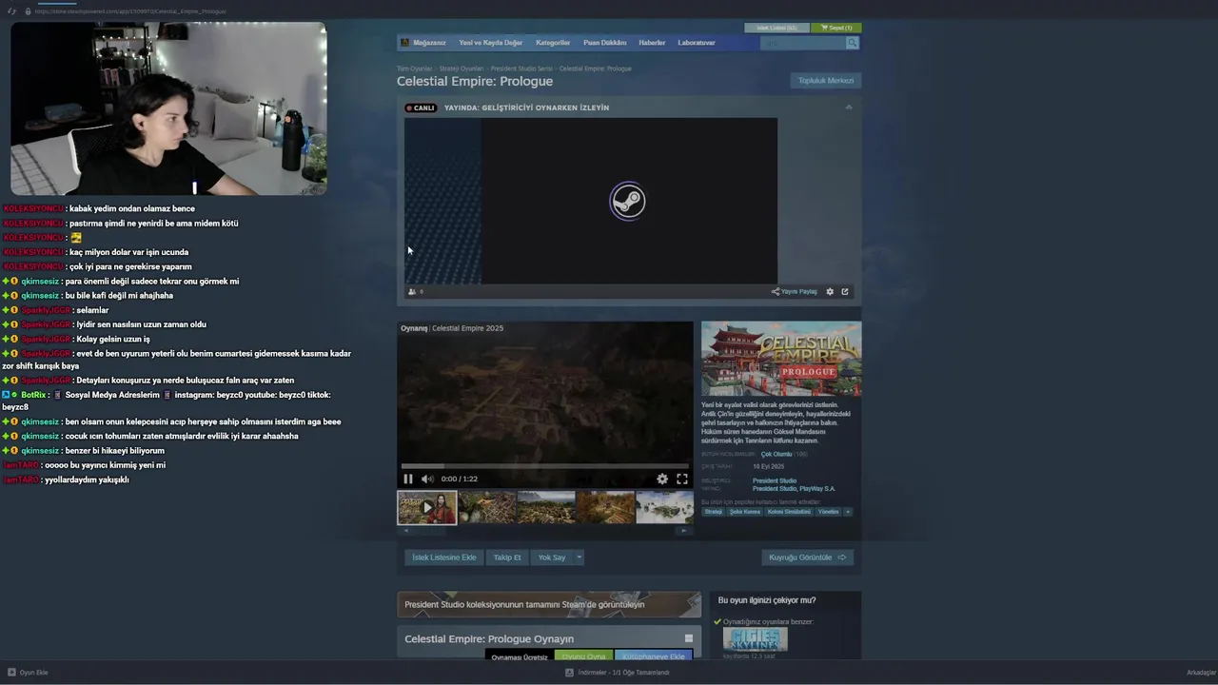Viewport: 1218px width, 685px height.
Task: Open the Sepet (1) cart button
Action: (836, 28)
